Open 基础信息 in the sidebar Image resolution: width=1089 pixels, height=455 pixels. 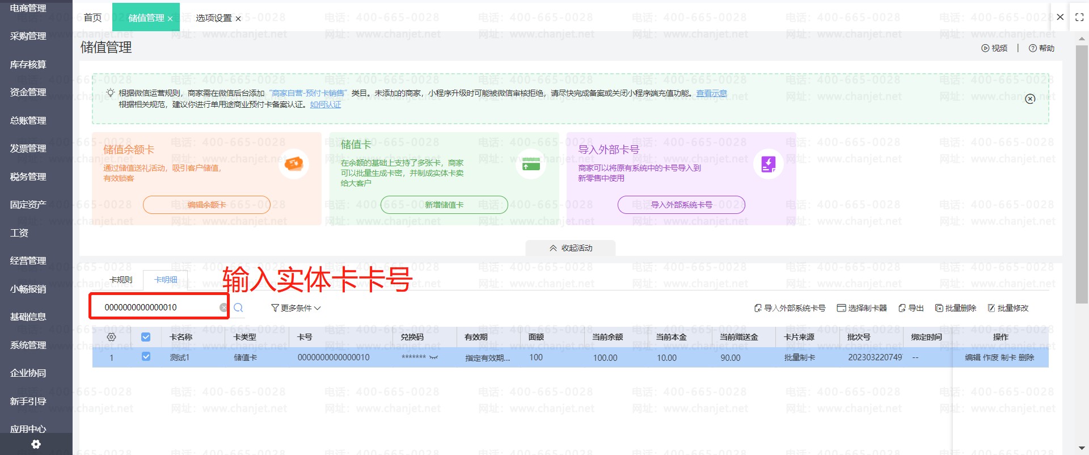point(28,317)
